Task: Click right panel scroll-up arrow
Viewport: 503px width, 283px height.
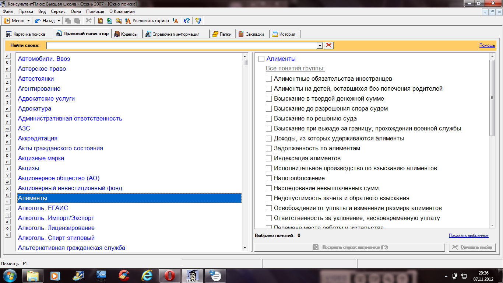Action: (x=492, y=56)
